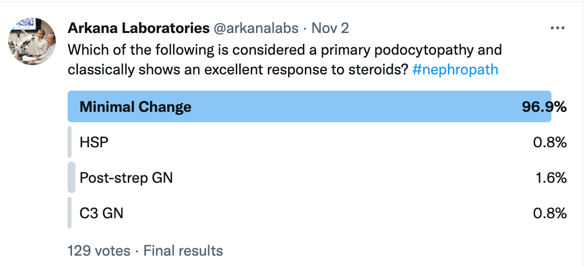Click the Final results label

click(183, 251)
